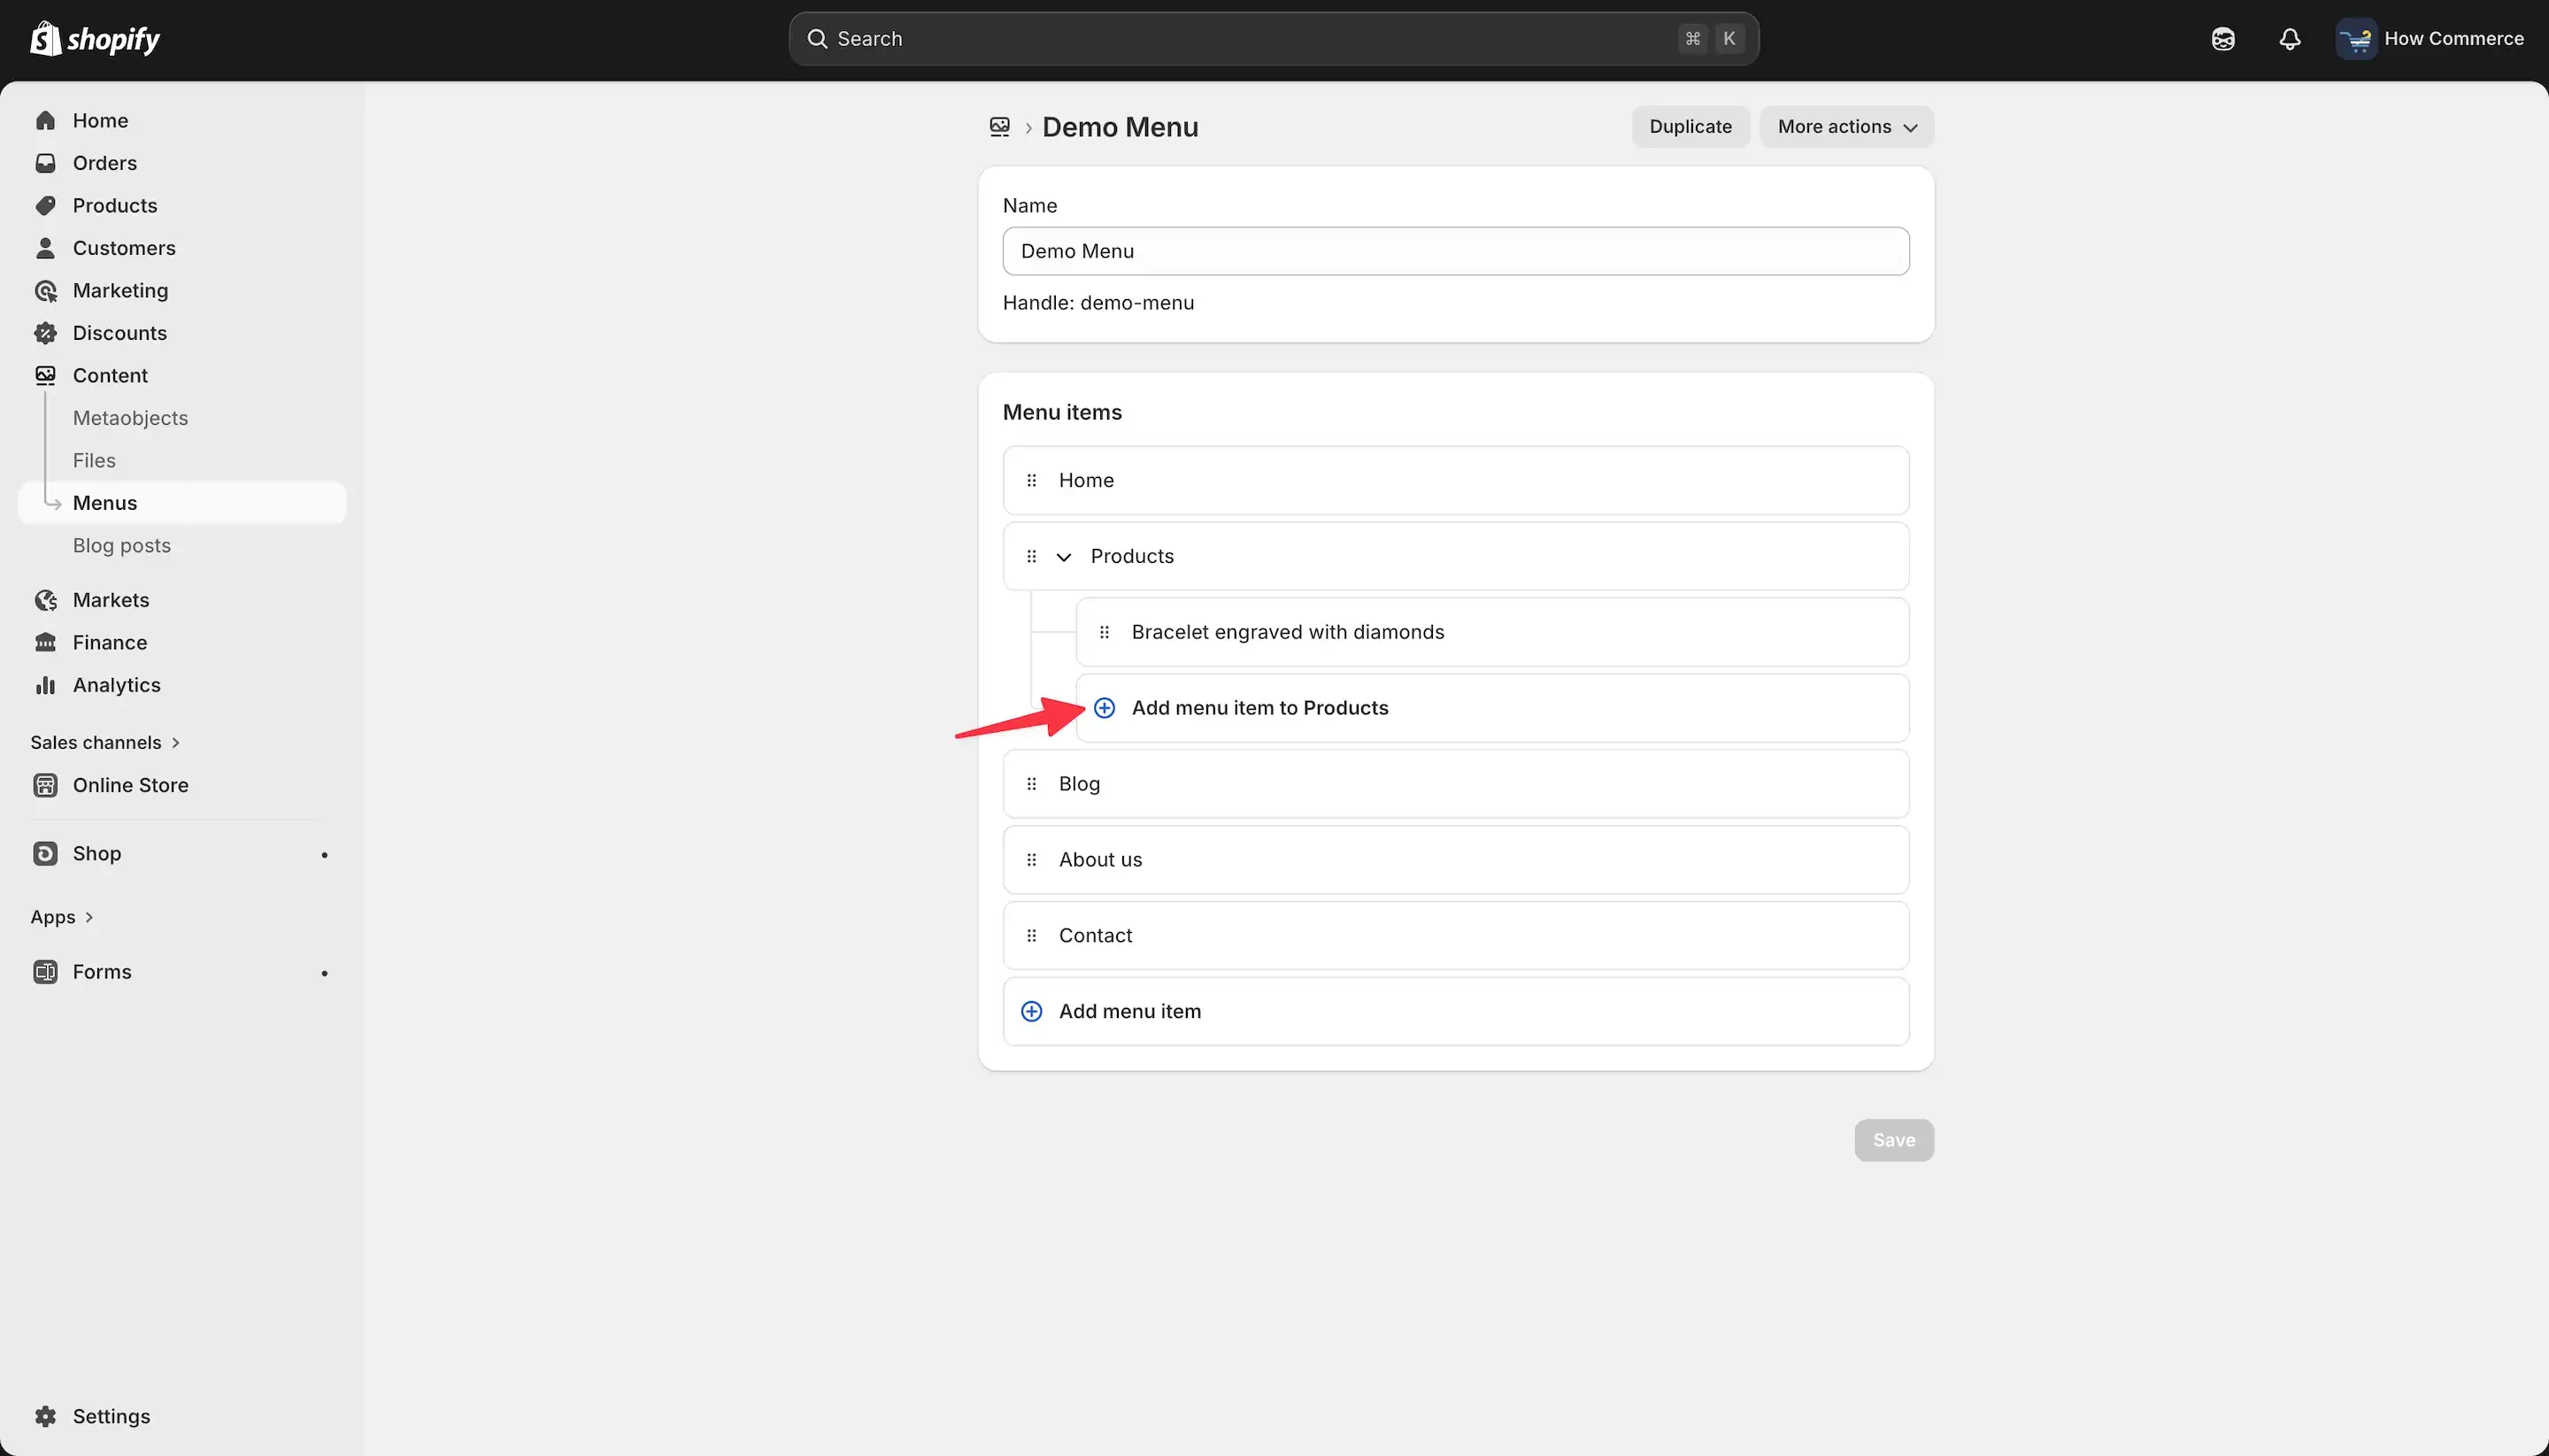Open the About us menu item
2549x1456 pixels.
[1456, 860]
